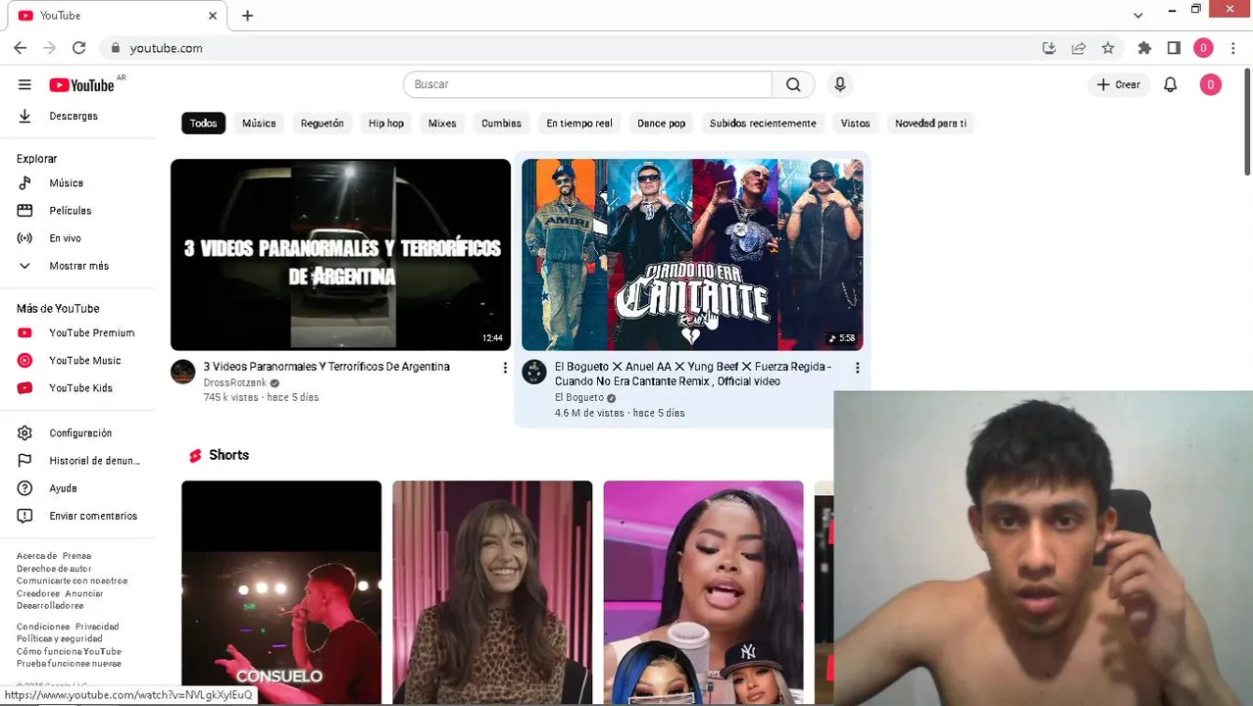Select the Mixes filter chip
Screen dimensions: 1253x706
tap(442, 124)
